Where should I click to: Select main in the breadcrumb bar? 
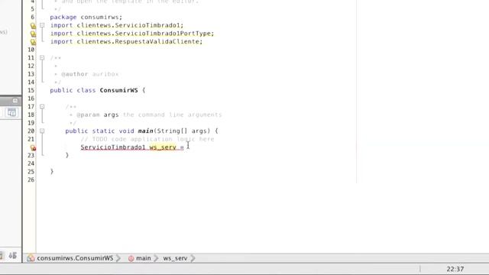(144, 258)
